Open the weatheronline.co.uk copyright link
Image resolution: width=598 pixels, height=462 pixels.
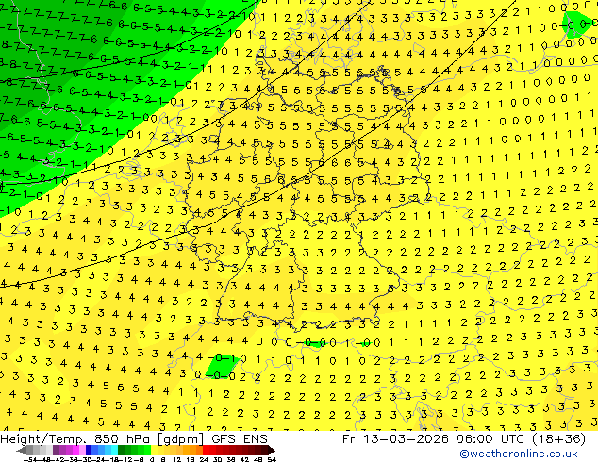pos(519,454)
